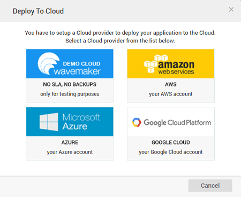Choose 'your Google Cloud account' option

171,152
